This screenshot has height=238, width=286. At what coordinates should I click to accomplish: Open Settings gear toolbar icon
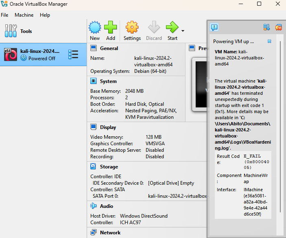132,27
